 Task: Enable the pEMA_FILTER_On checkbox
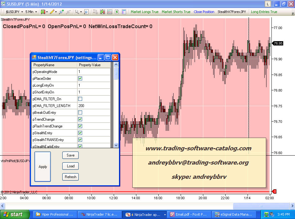click(80, 99)
